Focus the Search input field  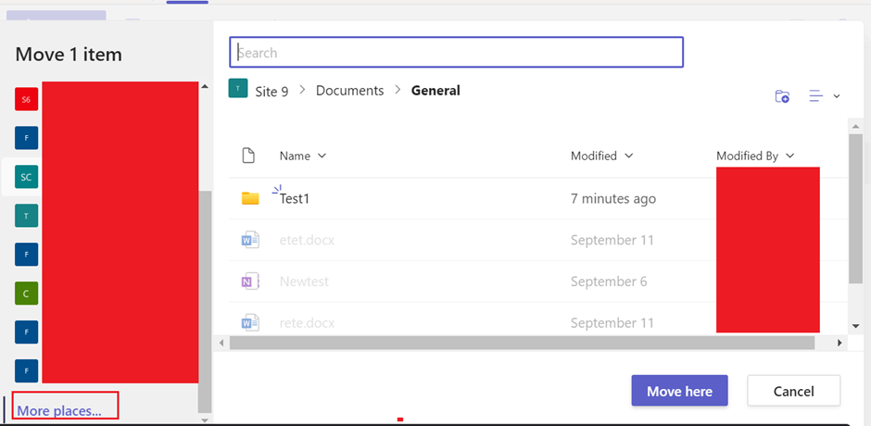[x=456, y=52]
